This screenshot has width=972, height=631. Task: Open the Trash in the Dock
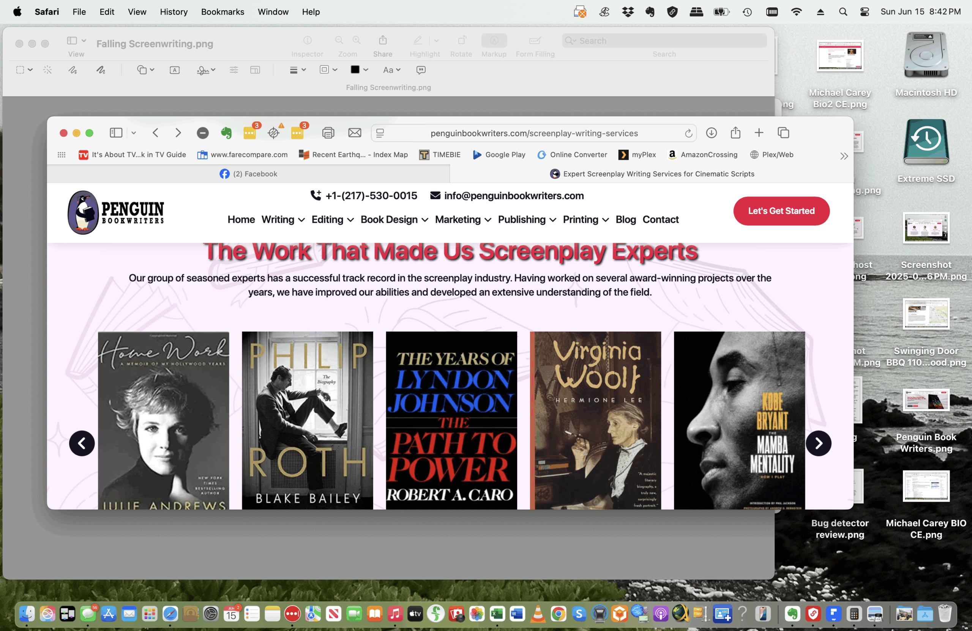pyautogui.click(x=944, y=614)
